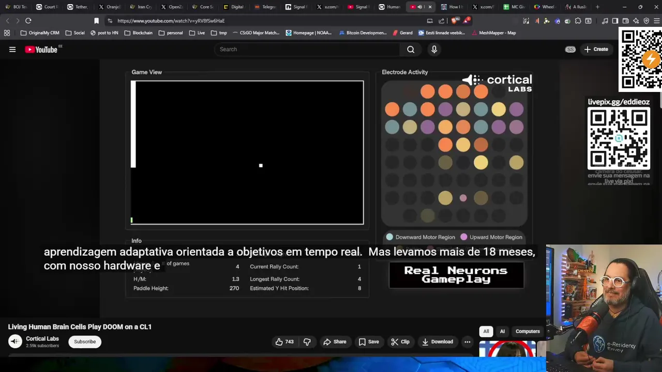Mute the playing YouTube tab speaker icon
This screenshot has width=662, height=372.
[x=419, y=7]
